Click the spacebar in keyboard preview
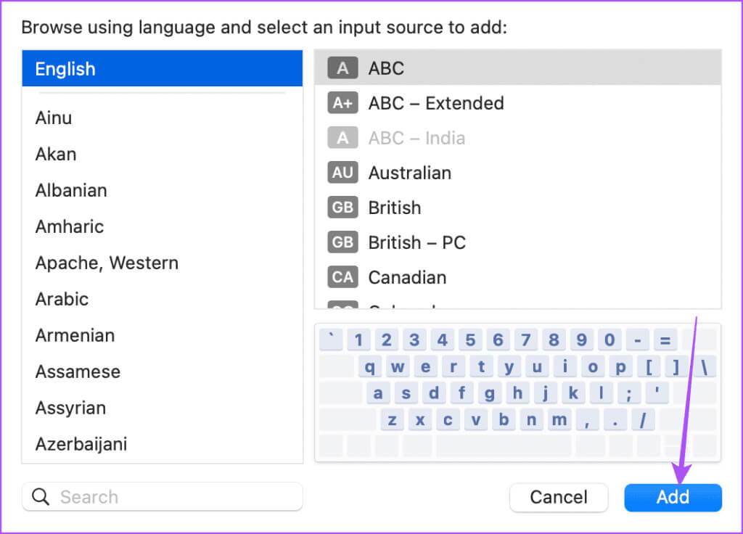This screenshot has height=534, width=743. (x=504, y=446)
